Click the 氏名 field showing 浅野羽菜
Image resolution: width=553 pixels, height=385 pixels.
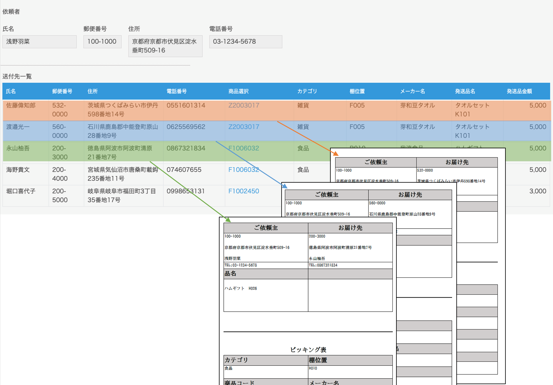coord(39,42)
